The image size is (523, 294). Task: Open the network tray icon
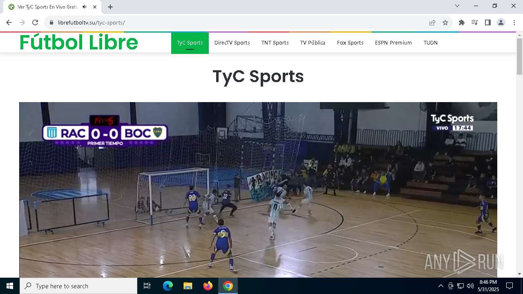[460, 286]
